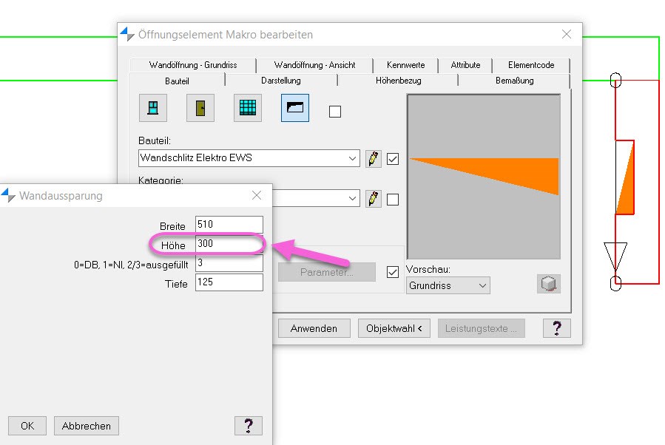
Task: Click the 0=DB, 1=NI input field
Action: pyautogui.click(x=229, y=262)
